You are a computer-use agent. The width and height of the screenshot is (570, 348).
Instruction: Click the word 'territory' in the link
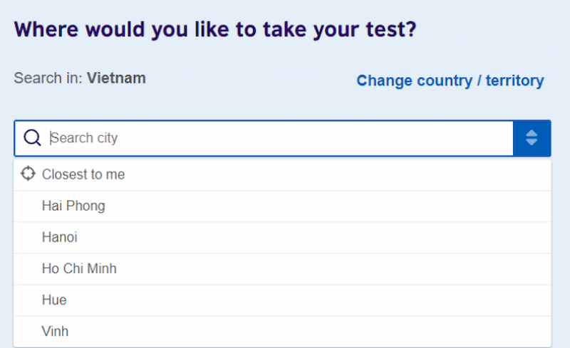click(x=514, y=80)
